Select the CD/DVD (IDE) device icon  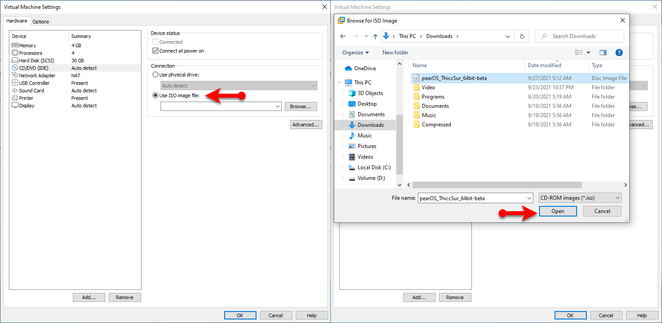(x=15, y=68)
